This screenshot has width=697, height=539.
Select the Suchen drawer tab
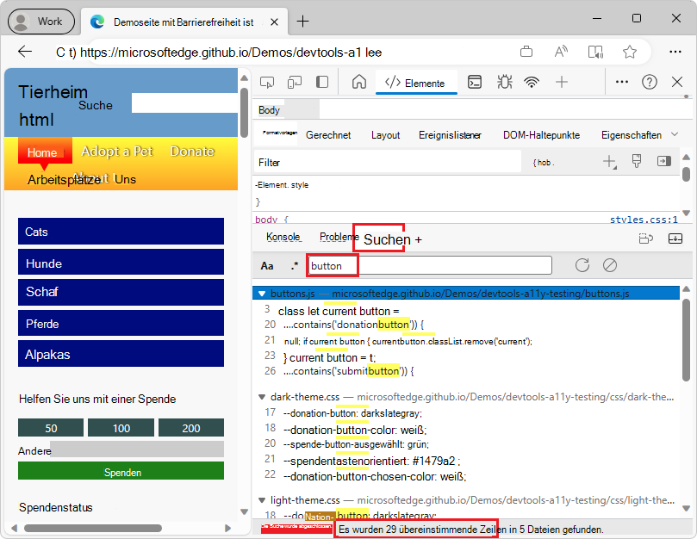387,239
